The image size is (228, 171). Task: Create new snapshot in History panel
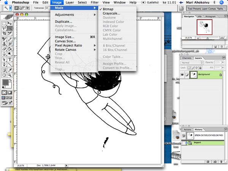(x=215, y=161)
